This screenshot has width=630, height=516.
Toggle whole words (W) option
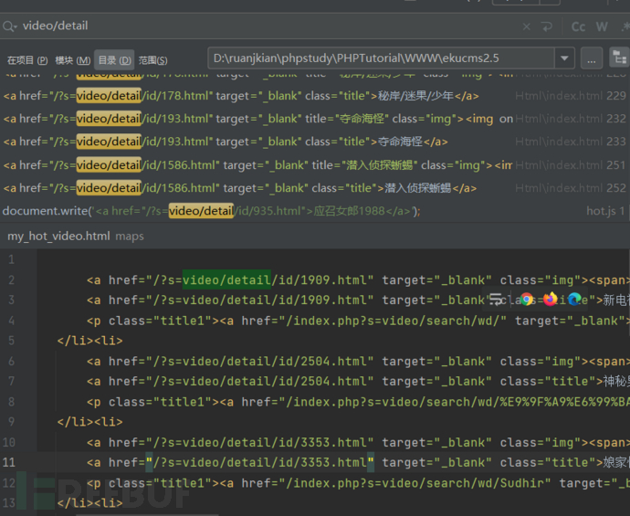(602, 26)
